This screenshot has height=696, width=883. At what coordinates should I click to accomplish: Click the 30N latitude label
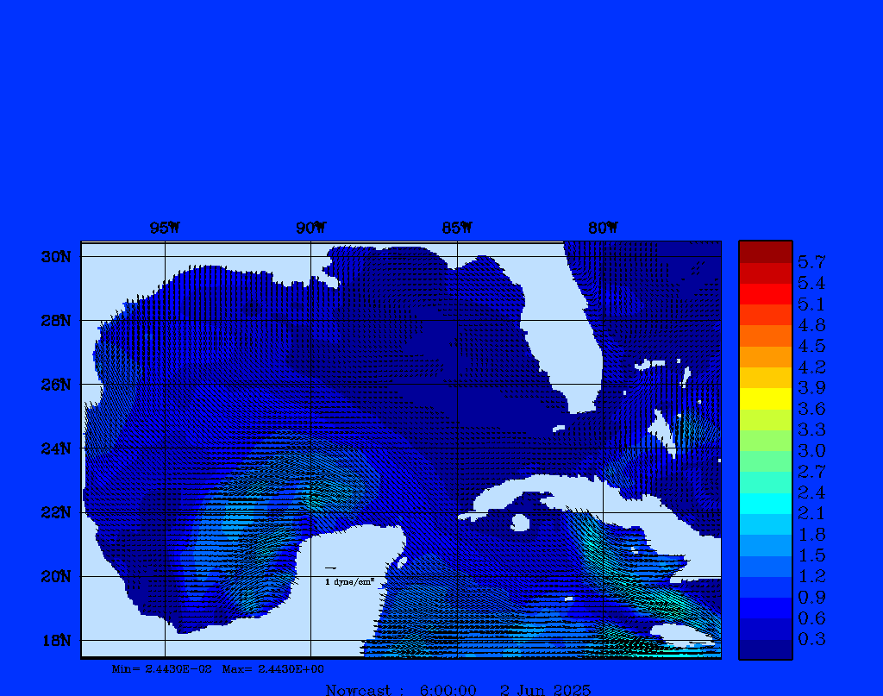(x=54, y=257)
